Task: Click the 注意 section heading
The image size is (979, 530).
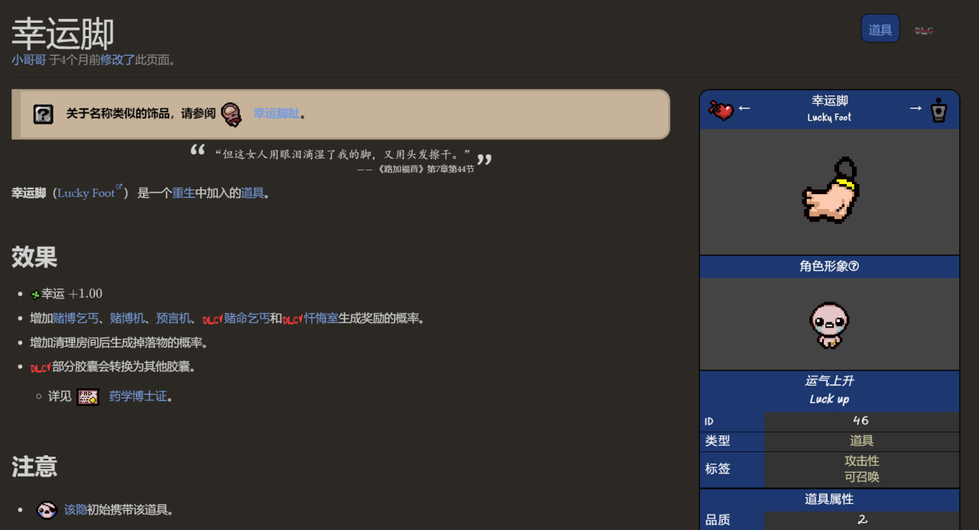Action: pyautogui.click(x=34, y=466)
